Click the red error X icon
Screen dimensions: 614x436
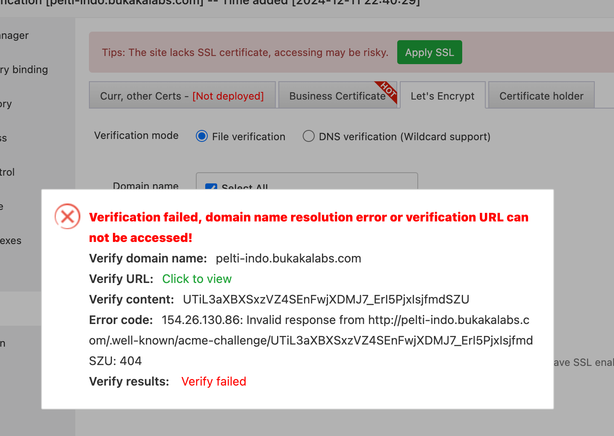coord(68,216)
